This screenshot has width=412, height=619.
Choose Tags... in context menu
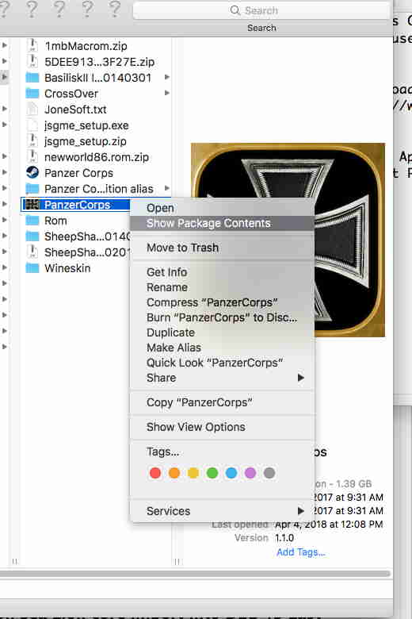pyautogui.click(x=222, y=452)
